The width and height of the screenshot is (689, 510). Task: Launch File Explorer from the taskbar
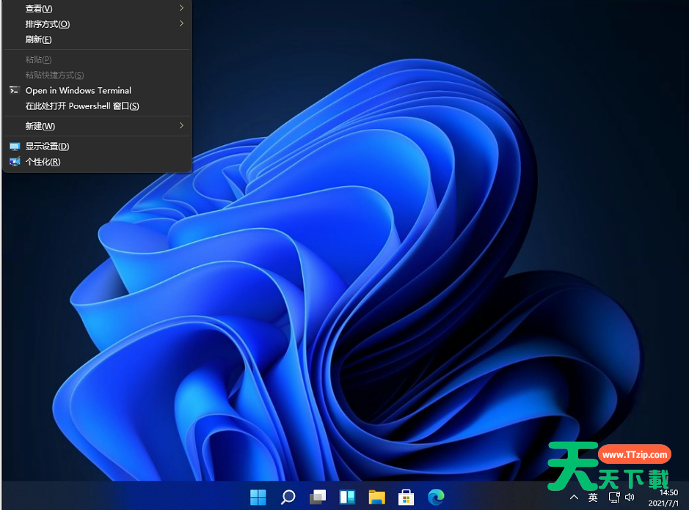[376, 498]
